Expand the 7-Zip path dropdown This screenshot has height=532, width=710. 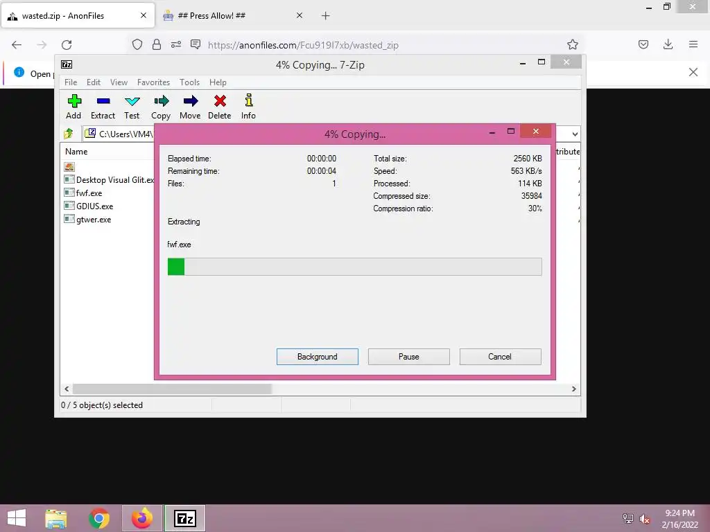(x=575, y=134)
